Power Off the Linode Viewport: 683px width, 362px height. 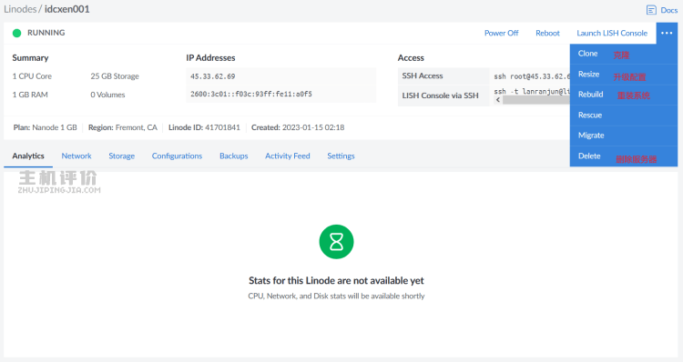click(502, 33)
